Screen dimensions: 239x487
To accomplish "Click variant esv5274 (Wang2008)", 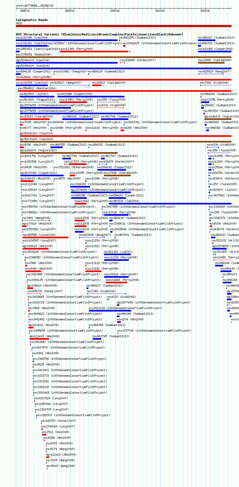I will (x=60, y=449).
